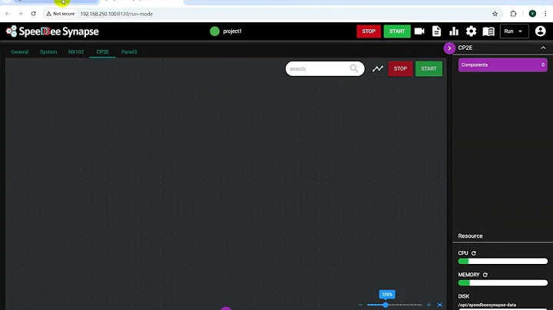Reload the browser page
Image resolution: width=553 pixels, height=310 pixels.
(x=34, y=14)
